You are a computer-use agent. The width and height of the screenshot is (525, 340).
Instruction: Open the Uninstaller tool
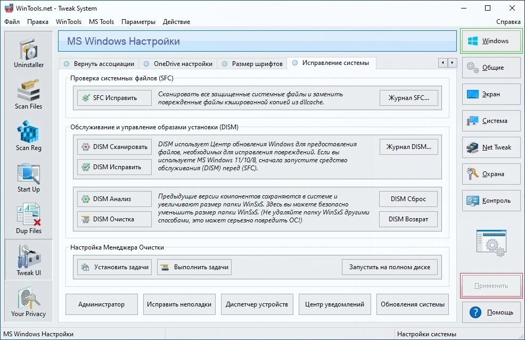(x=29, y=53)
